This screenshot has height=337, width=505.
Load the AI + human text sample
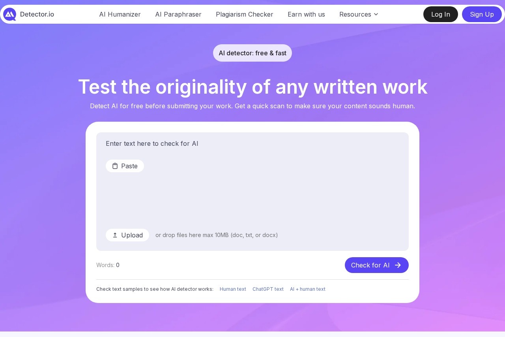click(308, 289)
